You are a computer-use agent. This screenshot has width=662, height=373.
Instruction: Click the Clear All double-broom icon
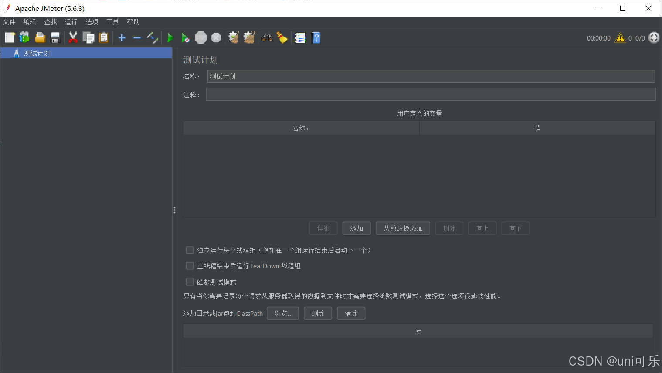[x=249, y=38]
